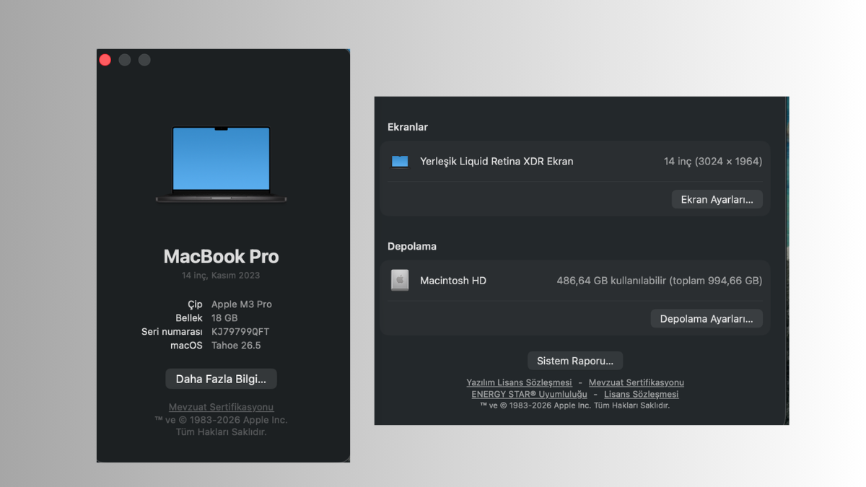This screenshot has width=866, height=487.
Task: Open Daha Fazla Bilgi for more info
Action: [221, 379]
